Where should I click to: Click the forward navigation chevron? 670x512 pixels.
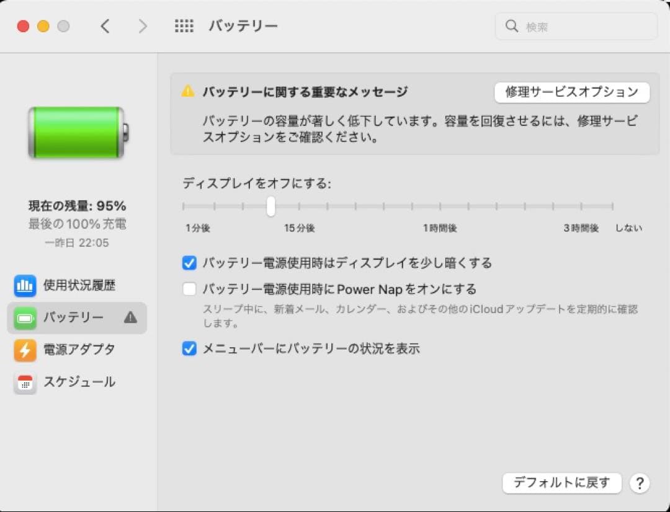[143, 26]
